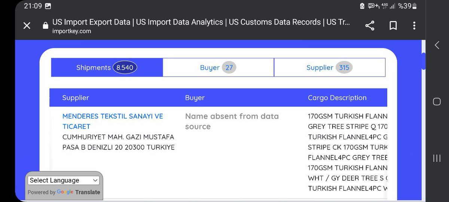Tap the page title in address bar
449x202 pixels.
point(201,22)
